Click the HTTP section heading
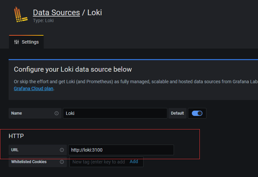Image resolution: width=258 pixels, height=177 pixels. (x=16, y=136)
